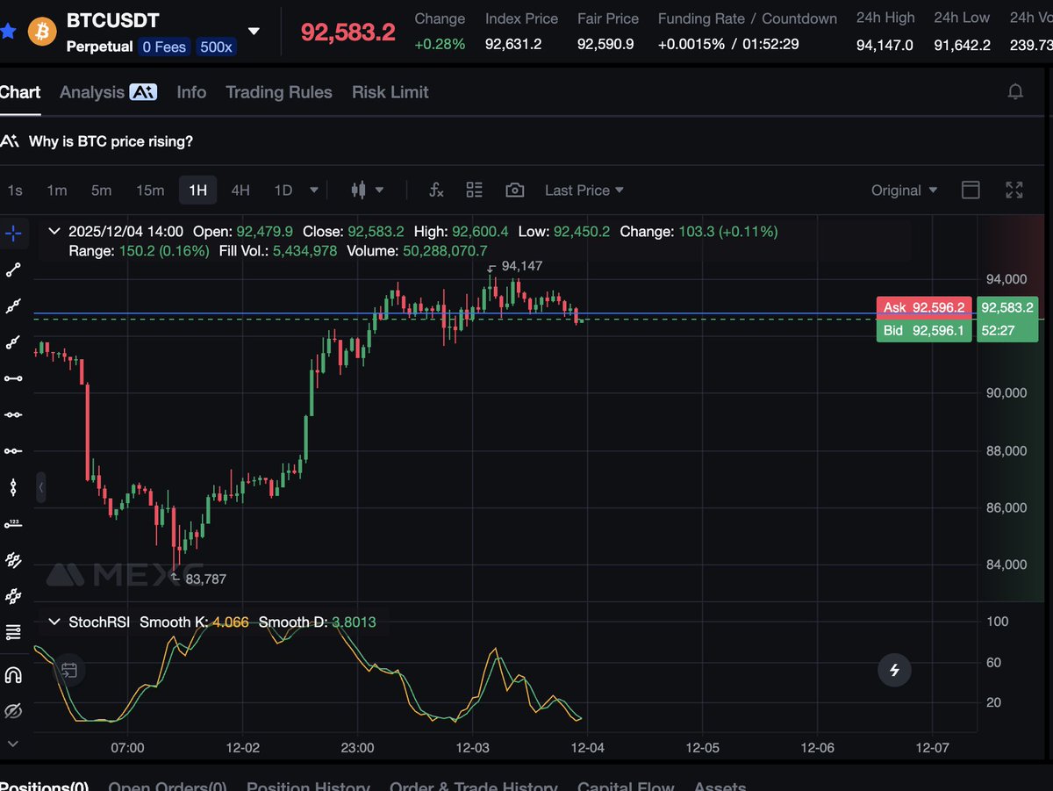Image resolution: width=1053 pixels, height=791 pixels.
Task: Open the drawing settings list icon
Action: coord(13,632)
